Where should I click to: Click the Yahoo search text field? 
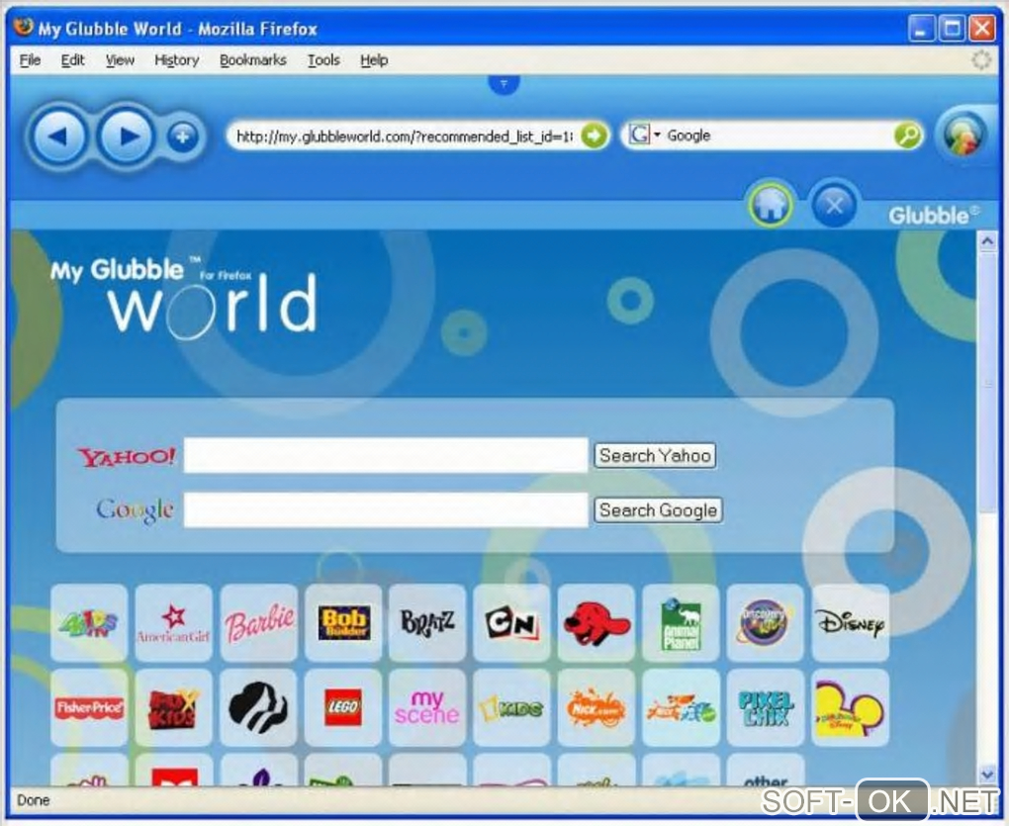tap(386, 455)
